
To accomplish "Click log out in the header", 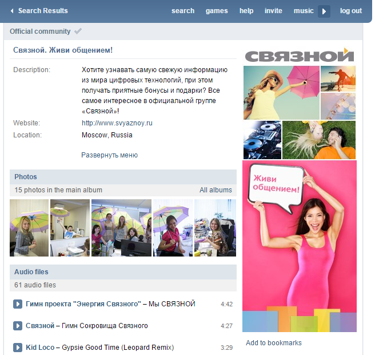I will (x=351, y=11).
